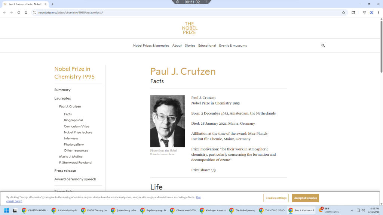Image resolution: width=383 pixels, height=215 pixels.
Task: Accept all cookies
Action: coord(305,198)
